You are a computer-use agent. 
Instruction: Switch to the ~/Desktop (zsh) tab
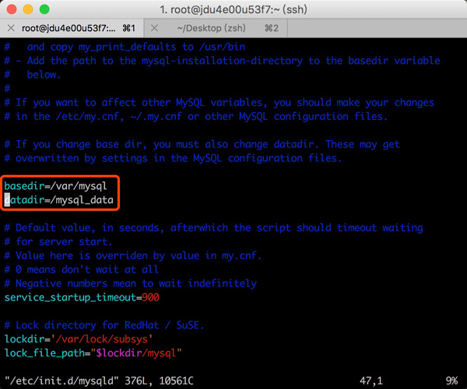click(x=216, y=28)
